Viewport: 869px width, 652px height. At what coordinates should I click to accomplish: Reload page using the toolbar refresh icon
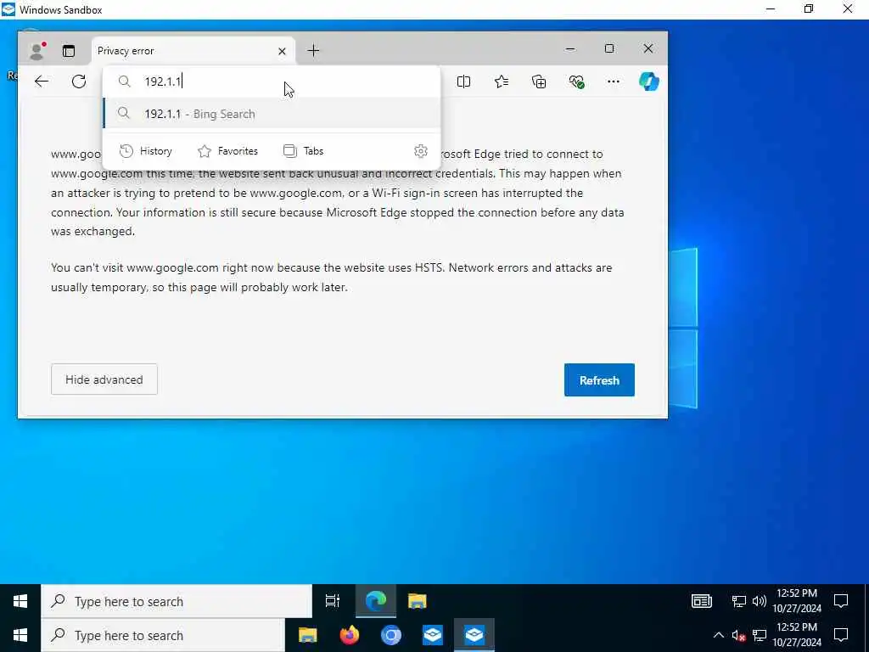[79, 81]
